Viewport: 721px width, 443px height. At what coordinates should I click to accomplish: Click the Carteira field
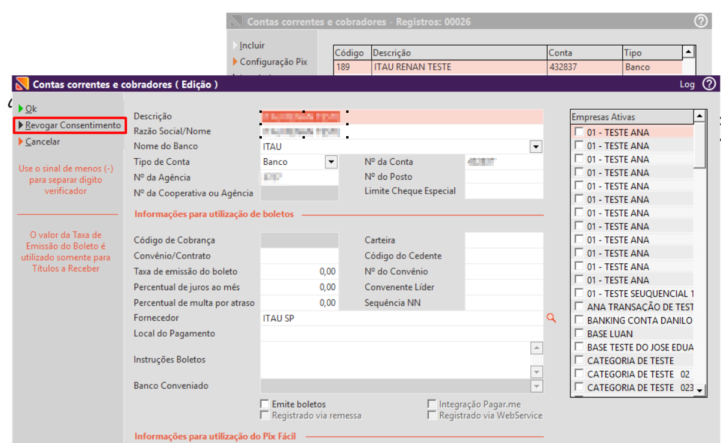(x=504, y=240)
